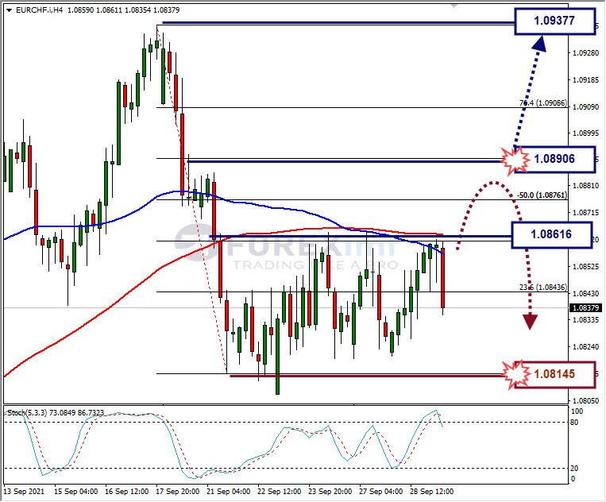
Task: Select Fibonacci label 76.4 (1.09086)
Action: [543, 103]
